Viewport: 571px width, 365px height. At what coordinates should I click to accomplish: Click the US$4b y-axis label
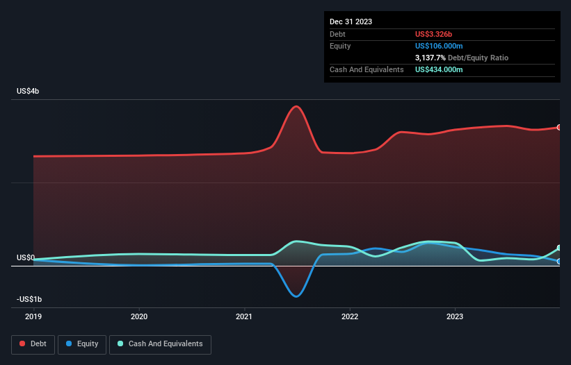pyautogui.click(x=28, y=91)
